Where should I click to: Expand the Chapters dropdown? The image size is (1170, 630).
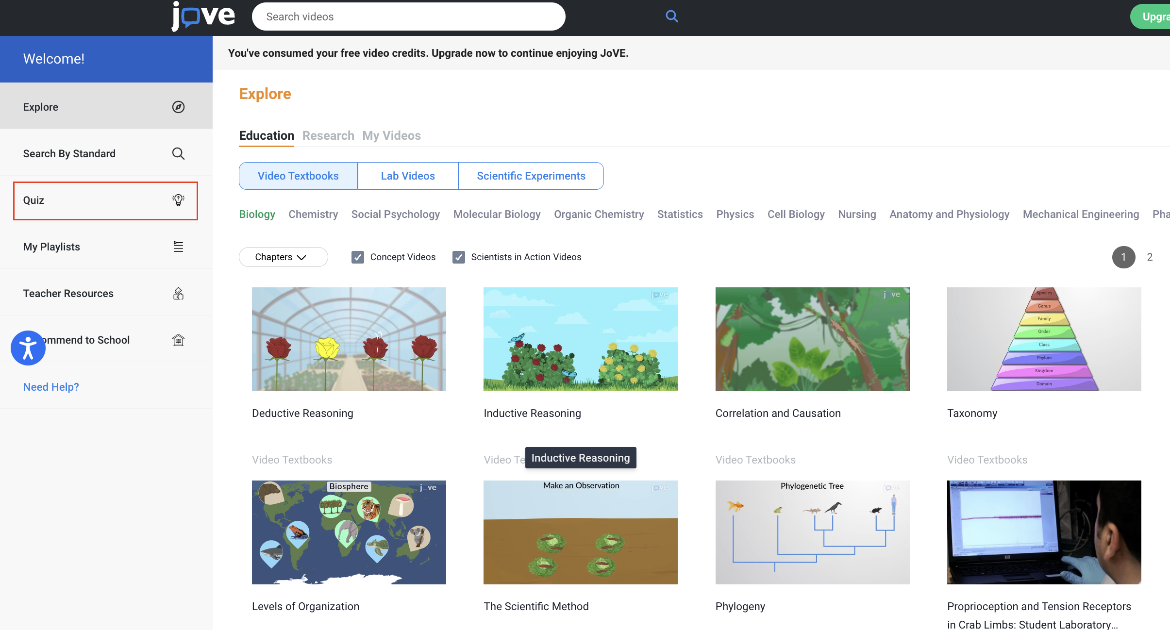[x=283, y=257]
